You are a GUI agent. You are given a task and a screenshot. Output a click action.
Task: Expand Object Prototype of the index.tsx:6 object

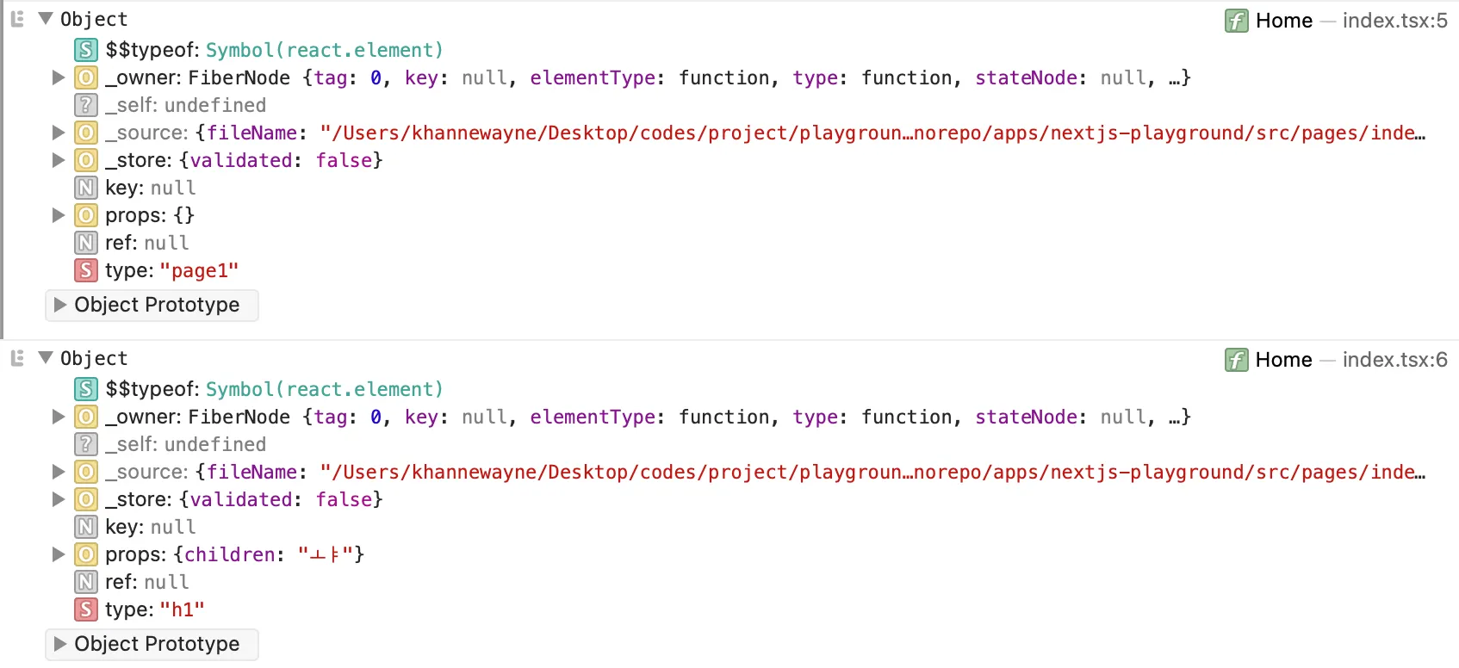[x=60, y=644]
